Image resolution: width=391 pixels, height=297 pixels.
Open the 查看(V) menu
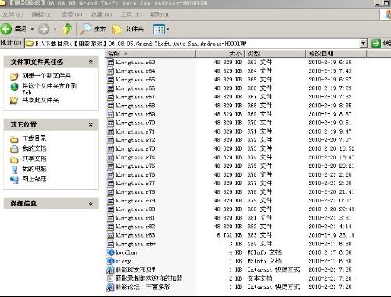tap(72, 15)
